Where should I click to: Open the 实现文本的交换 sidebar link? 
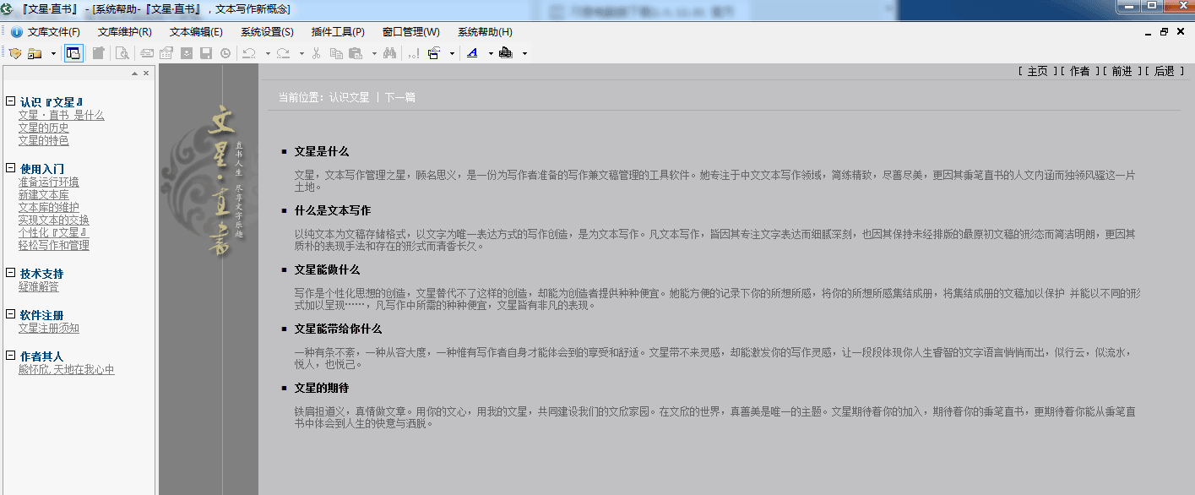tap(54, 220)
